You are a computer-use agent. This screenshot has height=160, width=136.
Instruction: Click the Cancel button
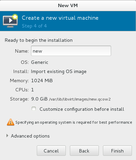(51, 151)
